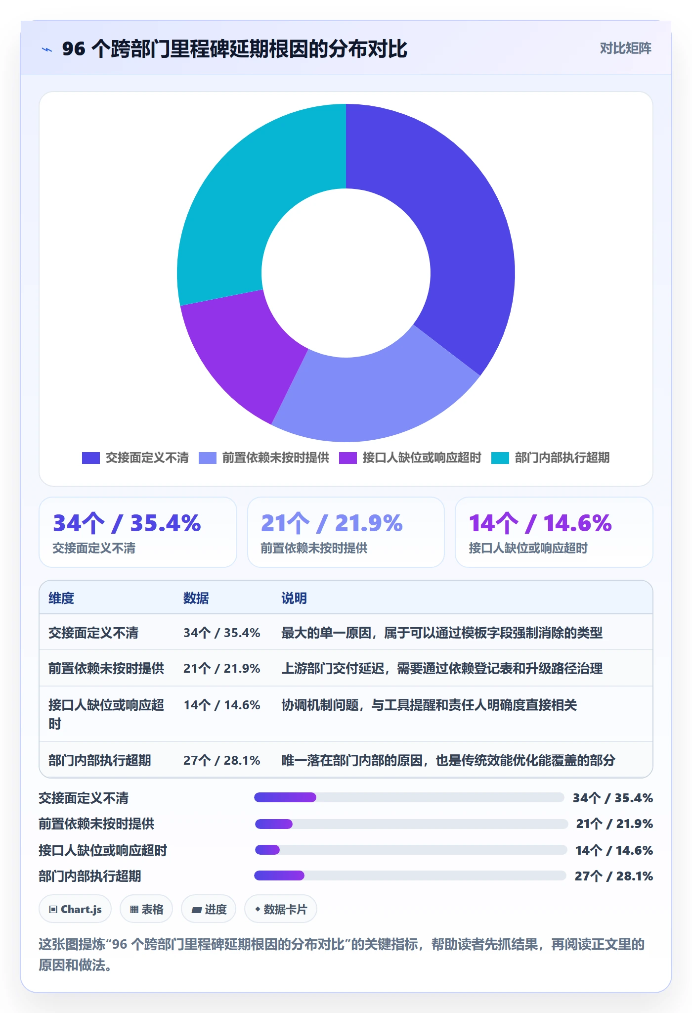Click legend label 前置依赖未按时提供
692x1013 pixels.
(x=276, y=458)
